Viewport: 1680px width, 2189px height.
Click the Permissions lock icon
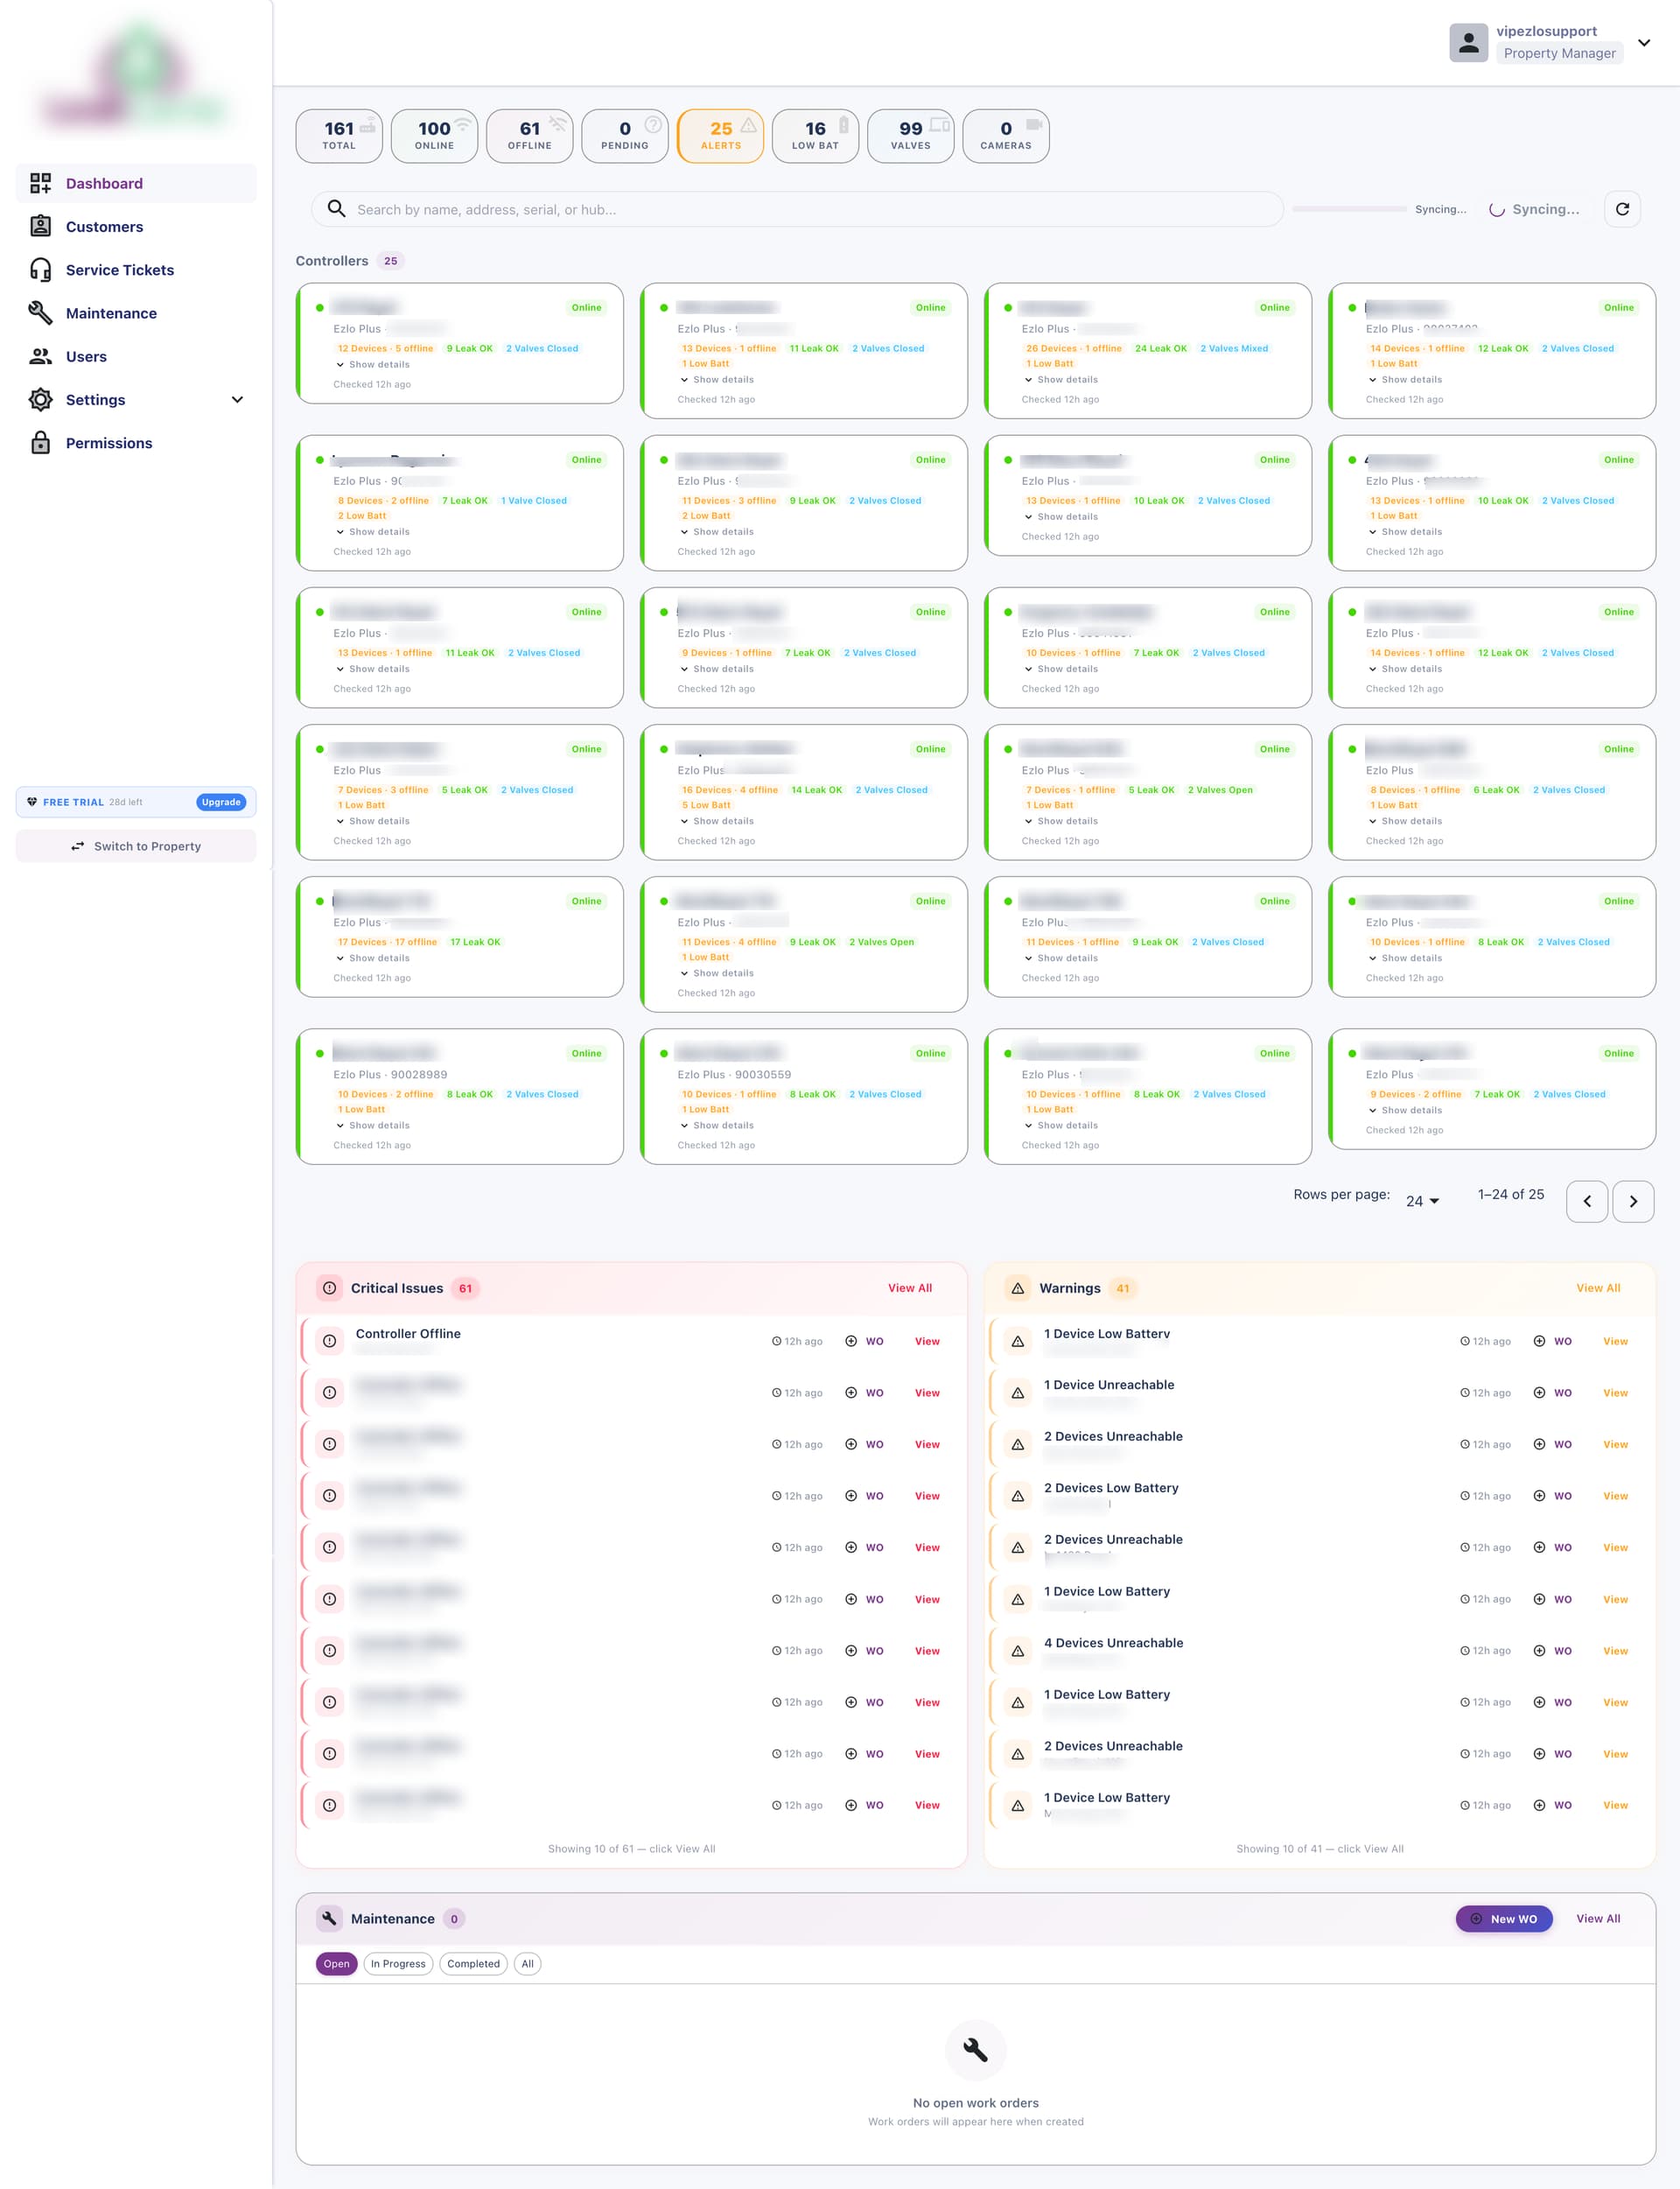pyautogui.click(x=40, y=443)
